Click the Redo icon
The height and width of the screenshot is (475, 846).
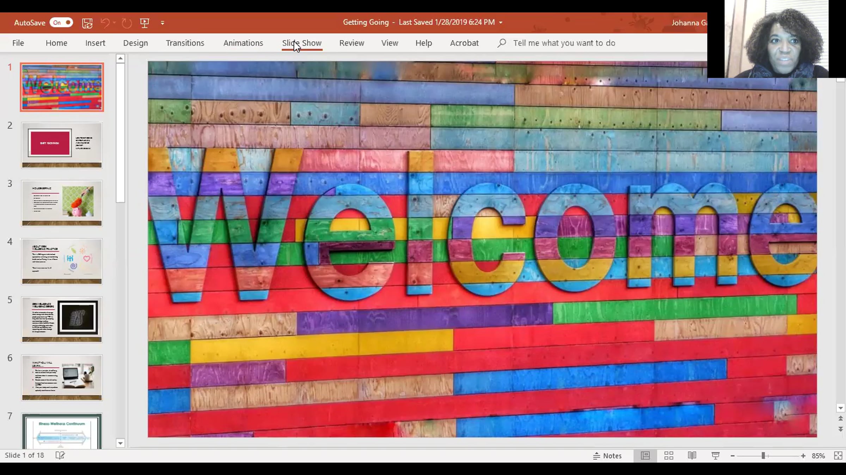click(127, 23)
